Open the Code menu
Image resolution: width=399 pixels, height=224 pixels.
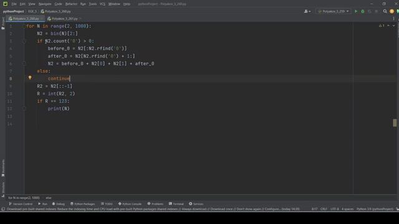(x=58, y=4)
